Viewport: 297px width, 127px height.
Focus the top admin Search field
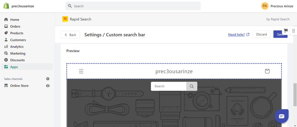[133, 6]
